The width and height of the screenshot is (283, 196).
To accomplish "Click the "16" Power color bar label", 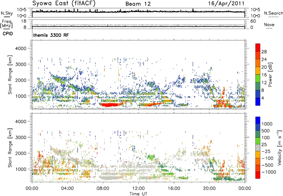I will point(264,75).
